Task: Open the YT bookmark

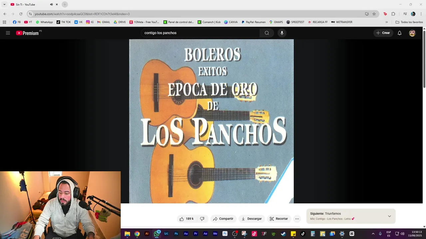Action: tap(28, 22)
